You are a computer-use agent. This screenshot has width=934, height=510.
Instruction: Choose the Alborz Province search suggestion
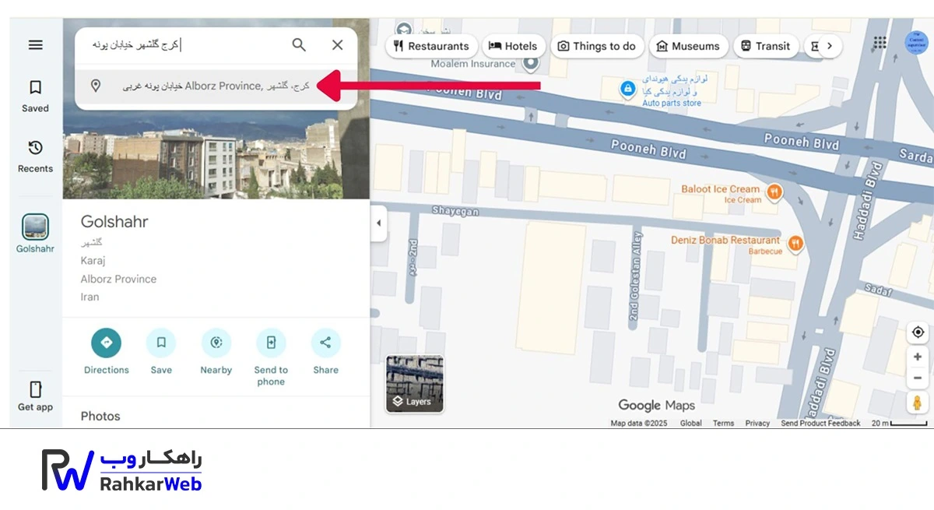click(x=216, y=86)
